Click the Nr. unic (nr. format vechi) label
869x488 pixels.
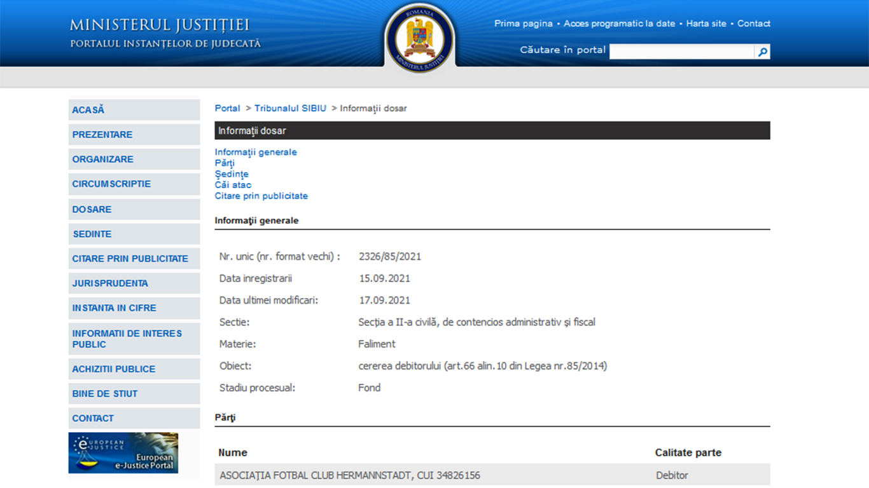280,257
